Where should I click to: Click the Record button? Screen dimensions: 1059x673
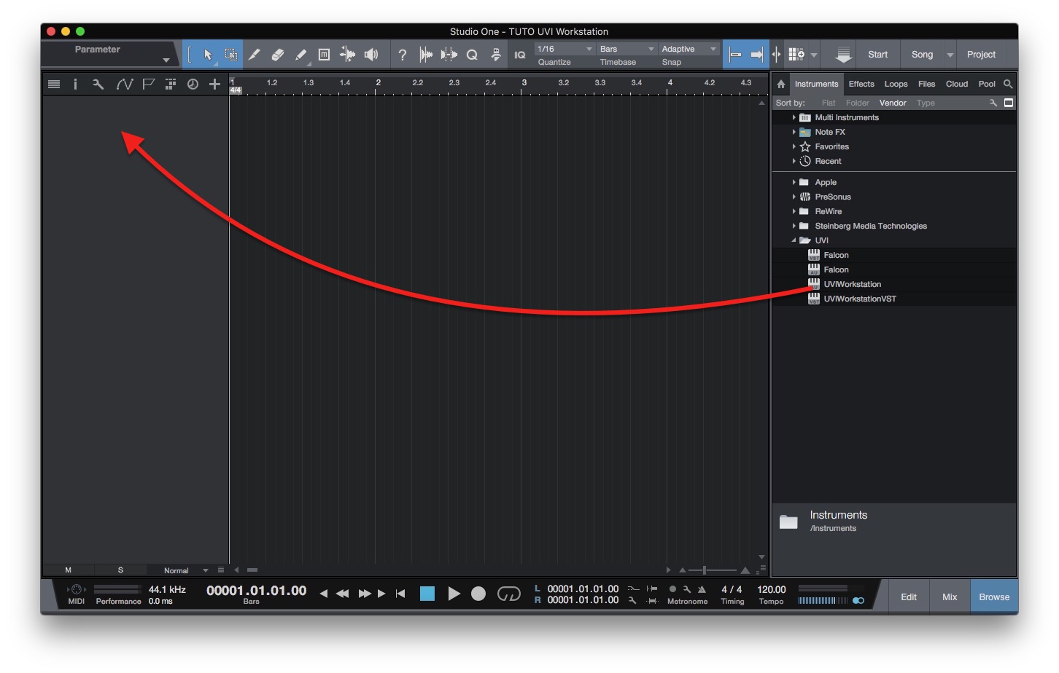click(478, 594)
